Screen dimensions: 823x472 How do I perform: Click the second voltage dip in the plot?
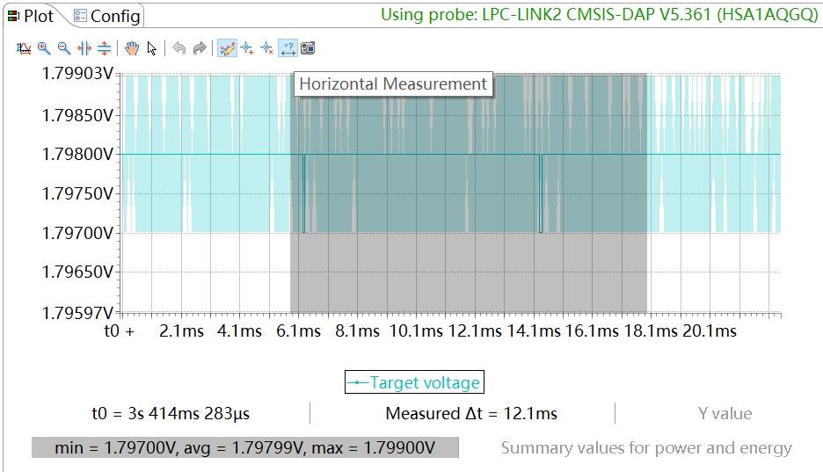(541, 193)
